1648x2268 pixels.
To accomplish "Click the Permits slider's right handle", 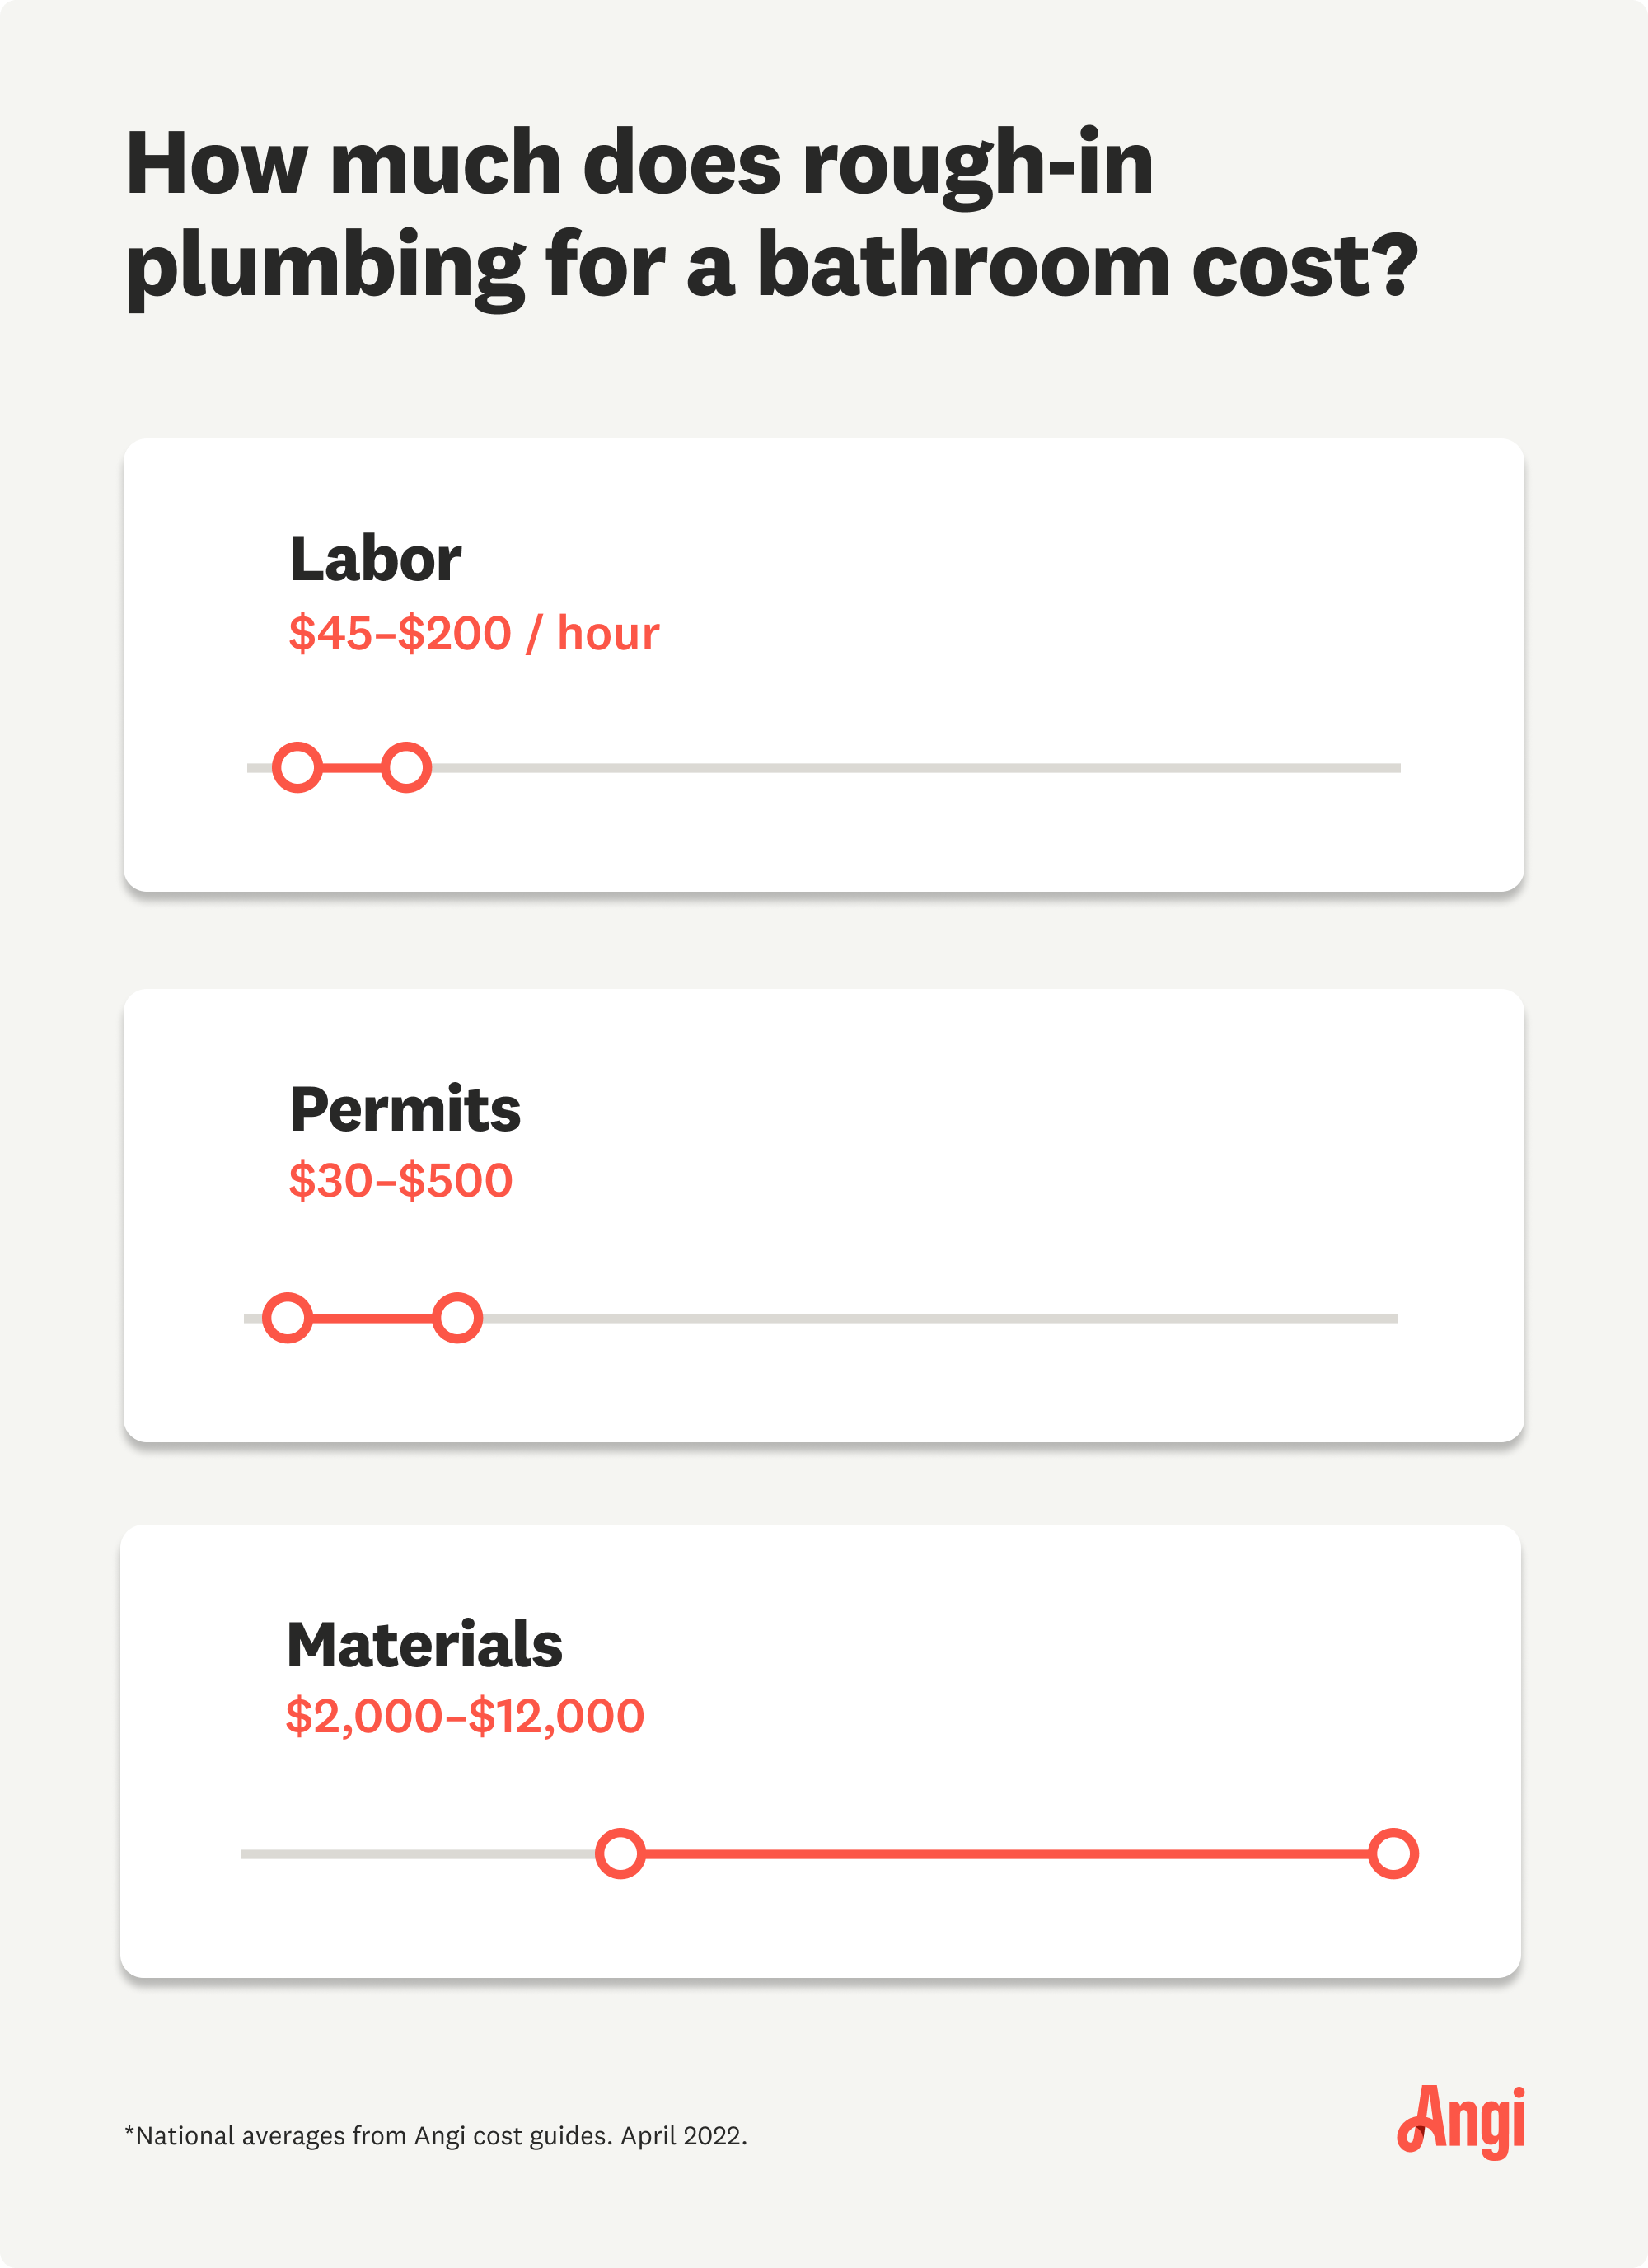I will click(457, 1318).
